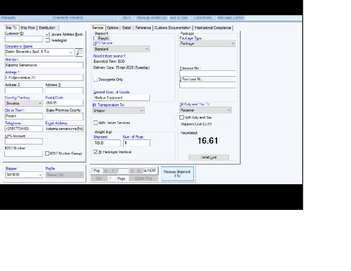Open the UPS Service dropdown
351x271 pixels.
[x=147, y=49]
